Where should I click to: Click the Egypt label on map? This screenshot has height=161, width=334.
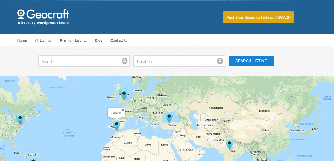coord(164,145)
